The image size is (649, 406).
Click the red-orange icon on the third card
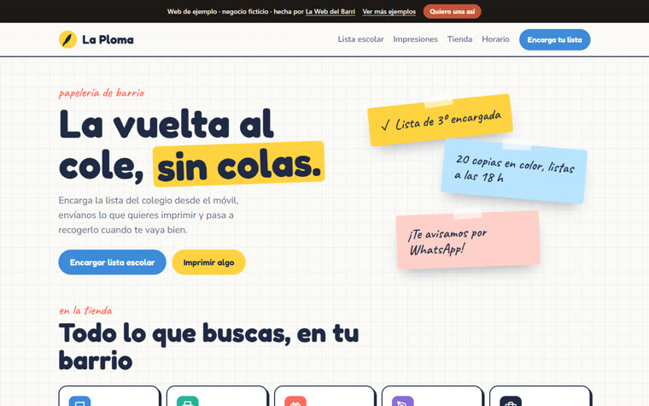coord(295,401)
